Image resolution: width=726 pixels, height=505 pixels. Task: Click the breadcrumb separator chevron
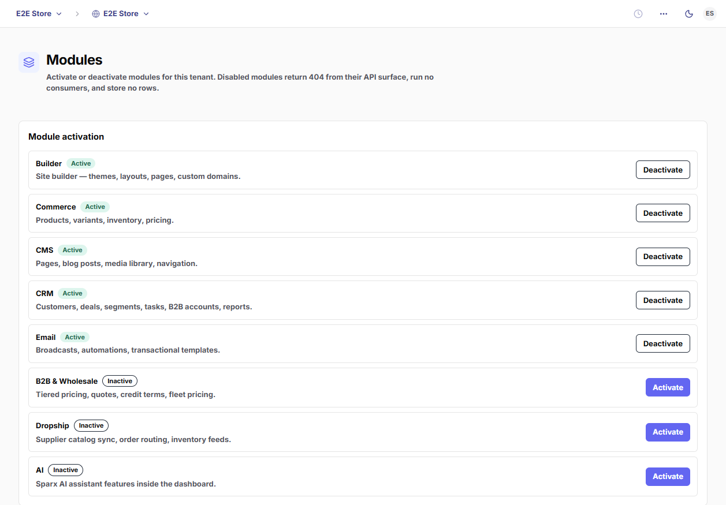(x=77, y=14)
